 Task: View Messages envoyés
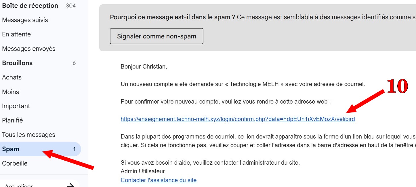(29, 49)
